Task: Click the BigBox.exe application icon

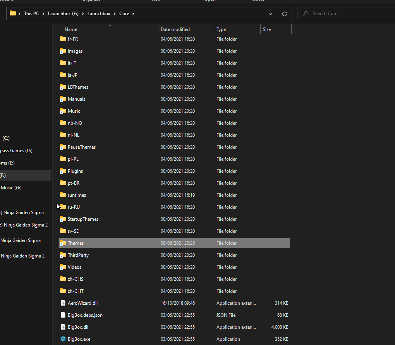Action: 63,339
